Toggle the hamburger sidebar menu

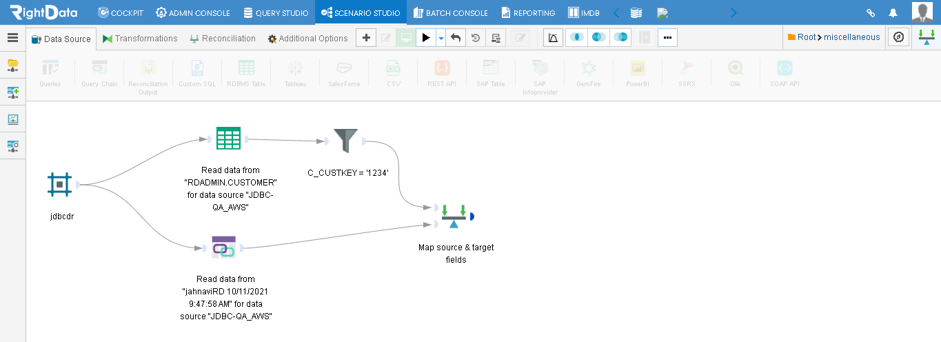(x=12, y=38)
